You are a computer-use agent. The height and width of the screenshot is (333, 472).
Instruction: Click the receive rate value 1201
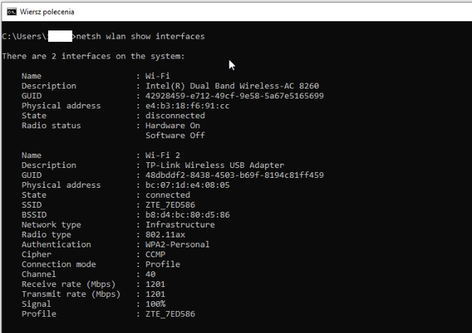tap(155, 284)
